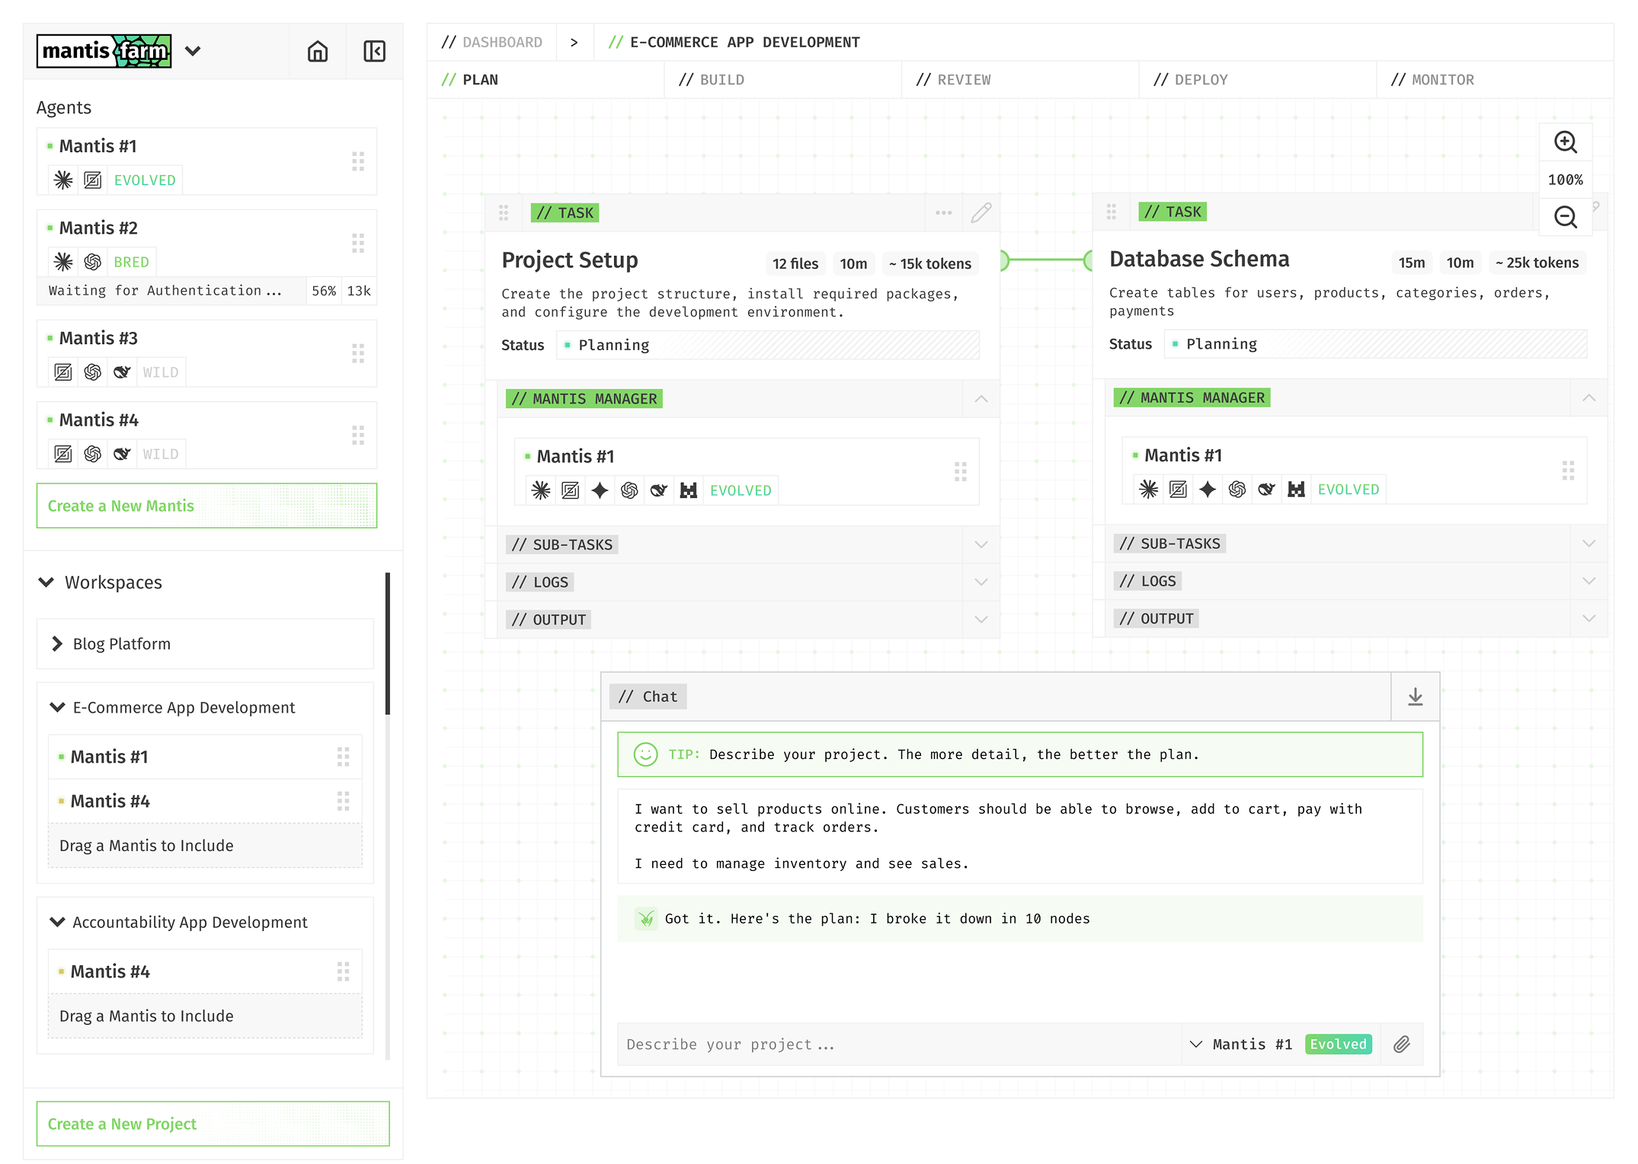Click the home icon in sidebar header
The image size is (1638, 1164).
point(318,51)
